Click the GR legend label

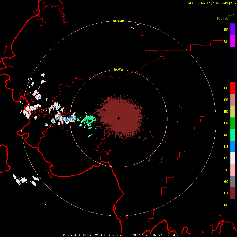pos(226,100)
